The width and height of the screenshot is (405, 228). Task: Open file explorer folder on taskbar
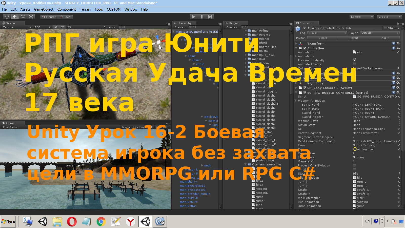(x=57, y=222)
